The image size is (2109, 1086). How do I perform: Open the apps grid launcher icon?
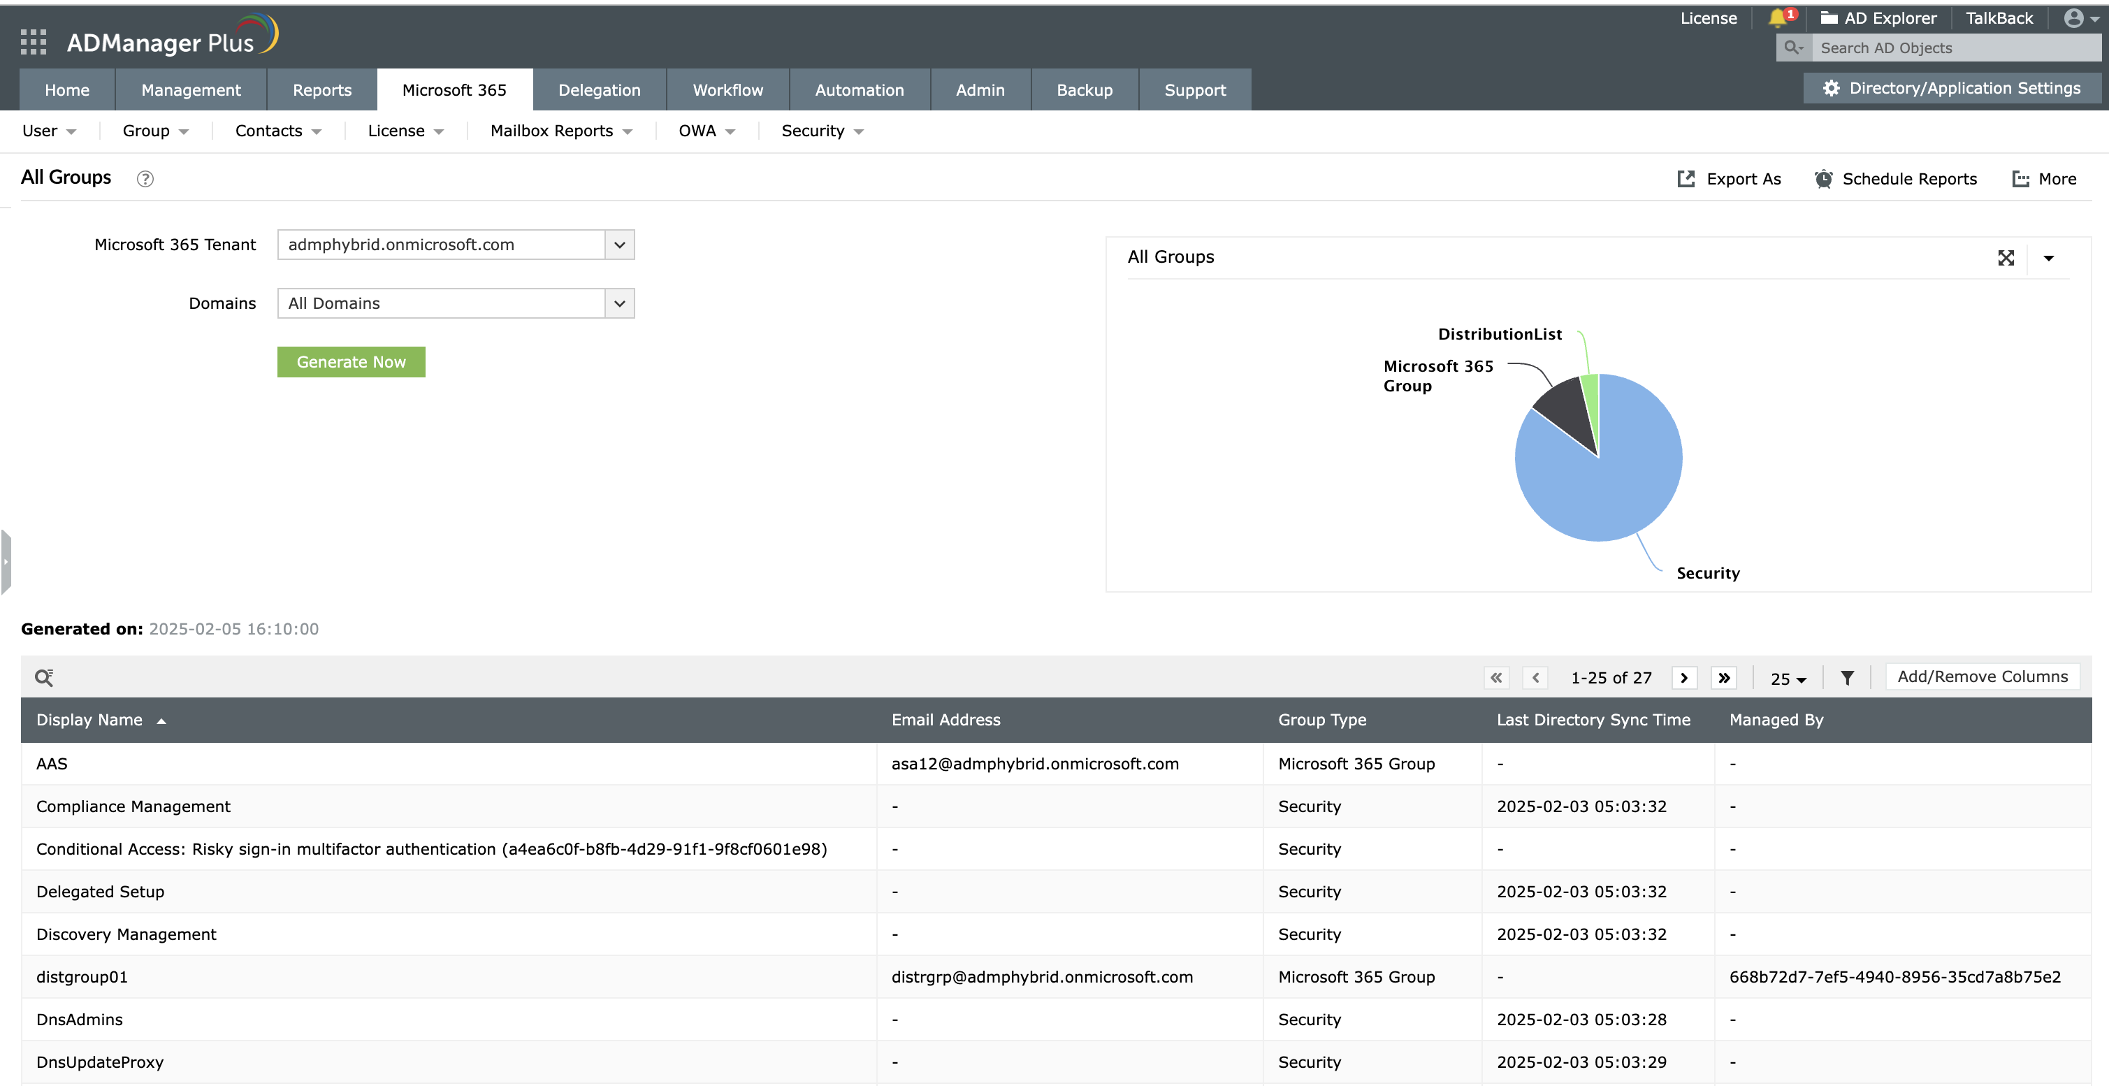click(33, 41)
